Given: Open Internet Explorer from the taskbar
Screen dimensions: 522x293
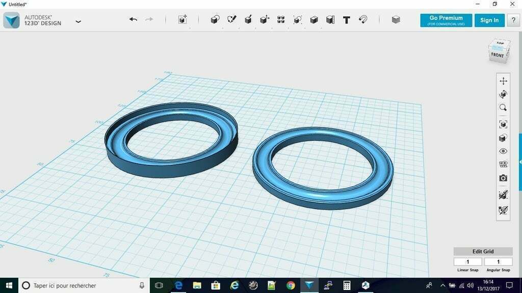Looking at the screenshot, I should pyautogui.click(x=234, y=285).
